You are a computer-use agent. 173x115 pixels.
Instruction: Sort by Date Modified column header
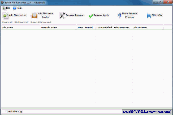click(104, 28)
